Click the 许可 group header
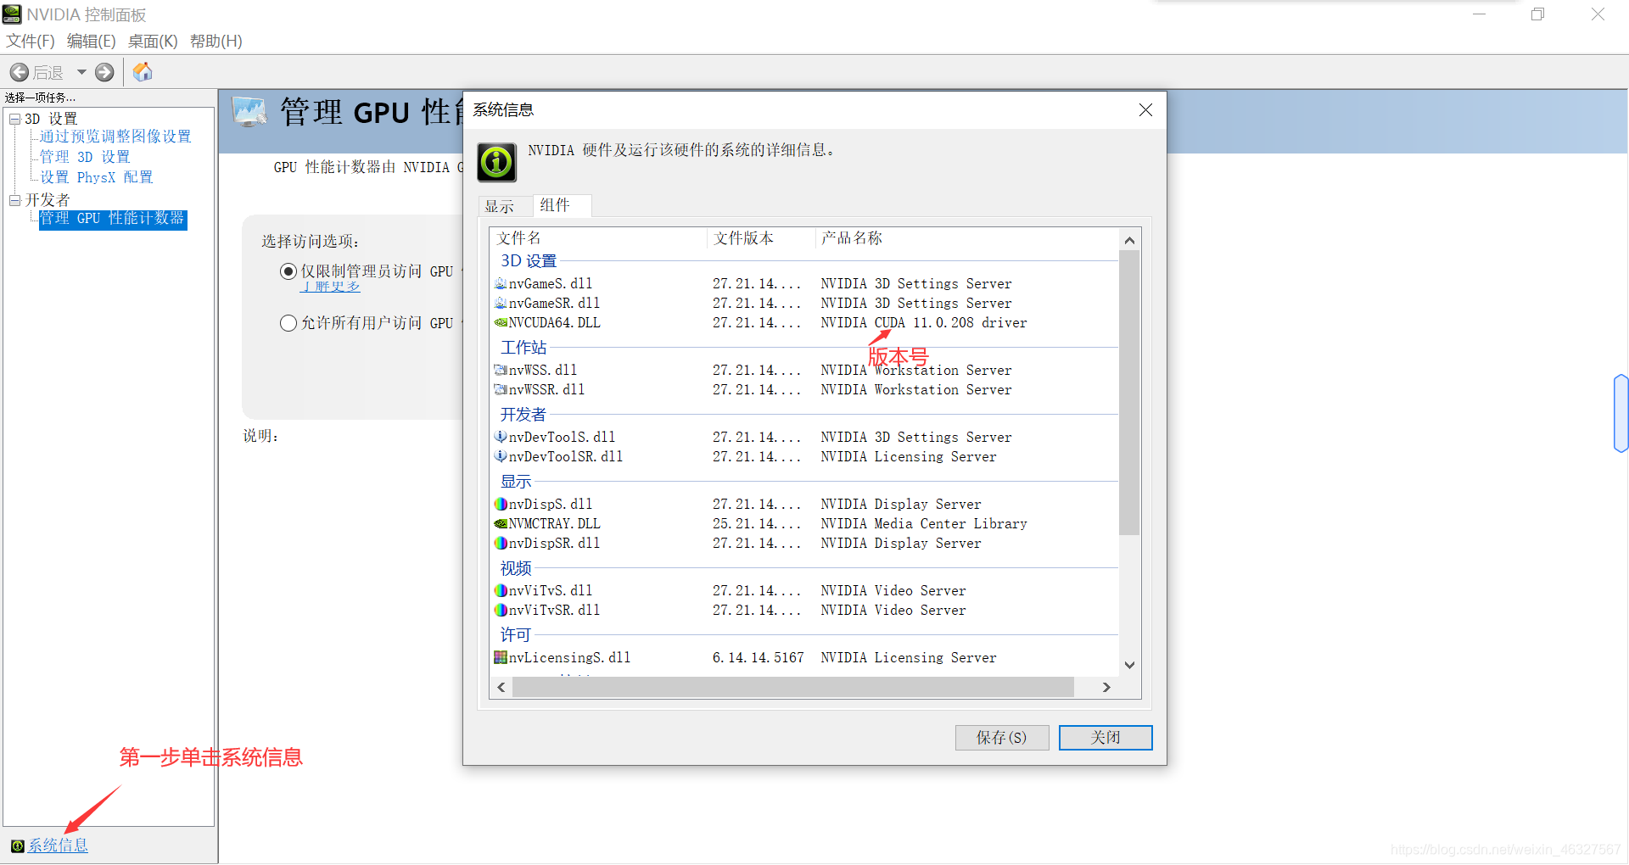Image resolution: width=1629 pixels, height=865 pixels. point(516,635)
